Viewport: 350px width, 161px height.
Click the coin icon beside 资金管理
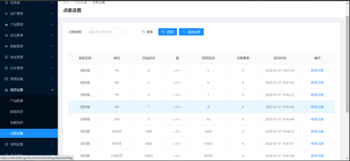[6, 57]
